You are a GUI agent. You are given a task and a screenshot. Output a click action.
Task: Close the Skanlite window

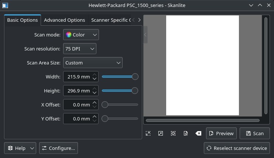tap(269, 6)
